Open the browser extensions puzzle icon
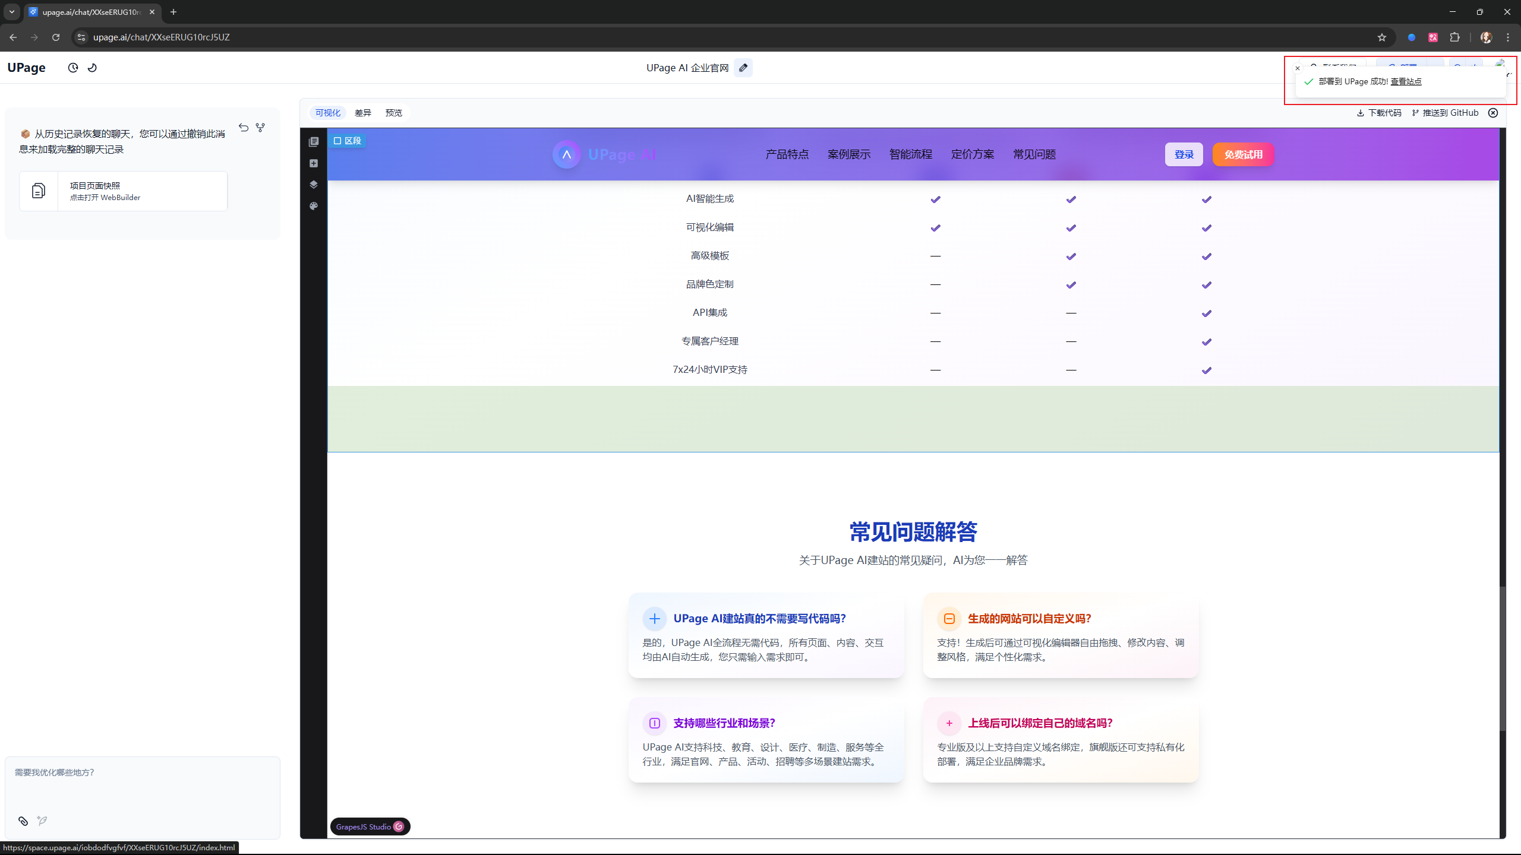The height and width of the screenshot is (855, 1521). click(1454, 37)
